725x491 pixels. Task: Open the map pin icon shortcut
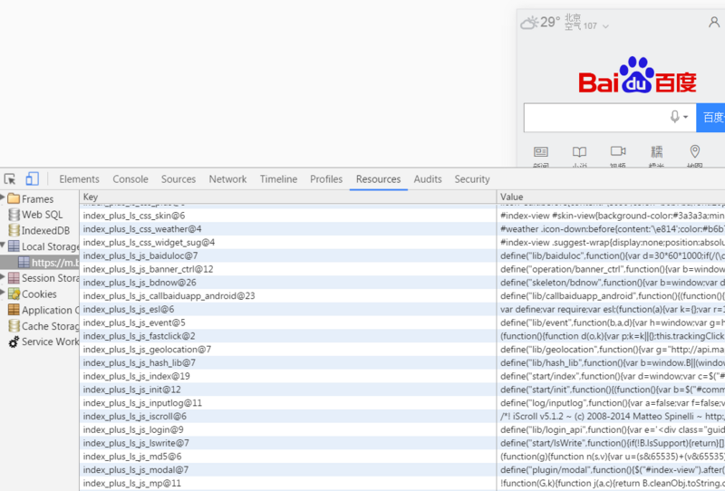[694, 151]
